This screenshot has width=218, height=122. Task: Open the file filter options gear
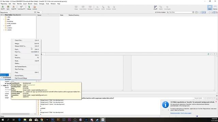193,12
